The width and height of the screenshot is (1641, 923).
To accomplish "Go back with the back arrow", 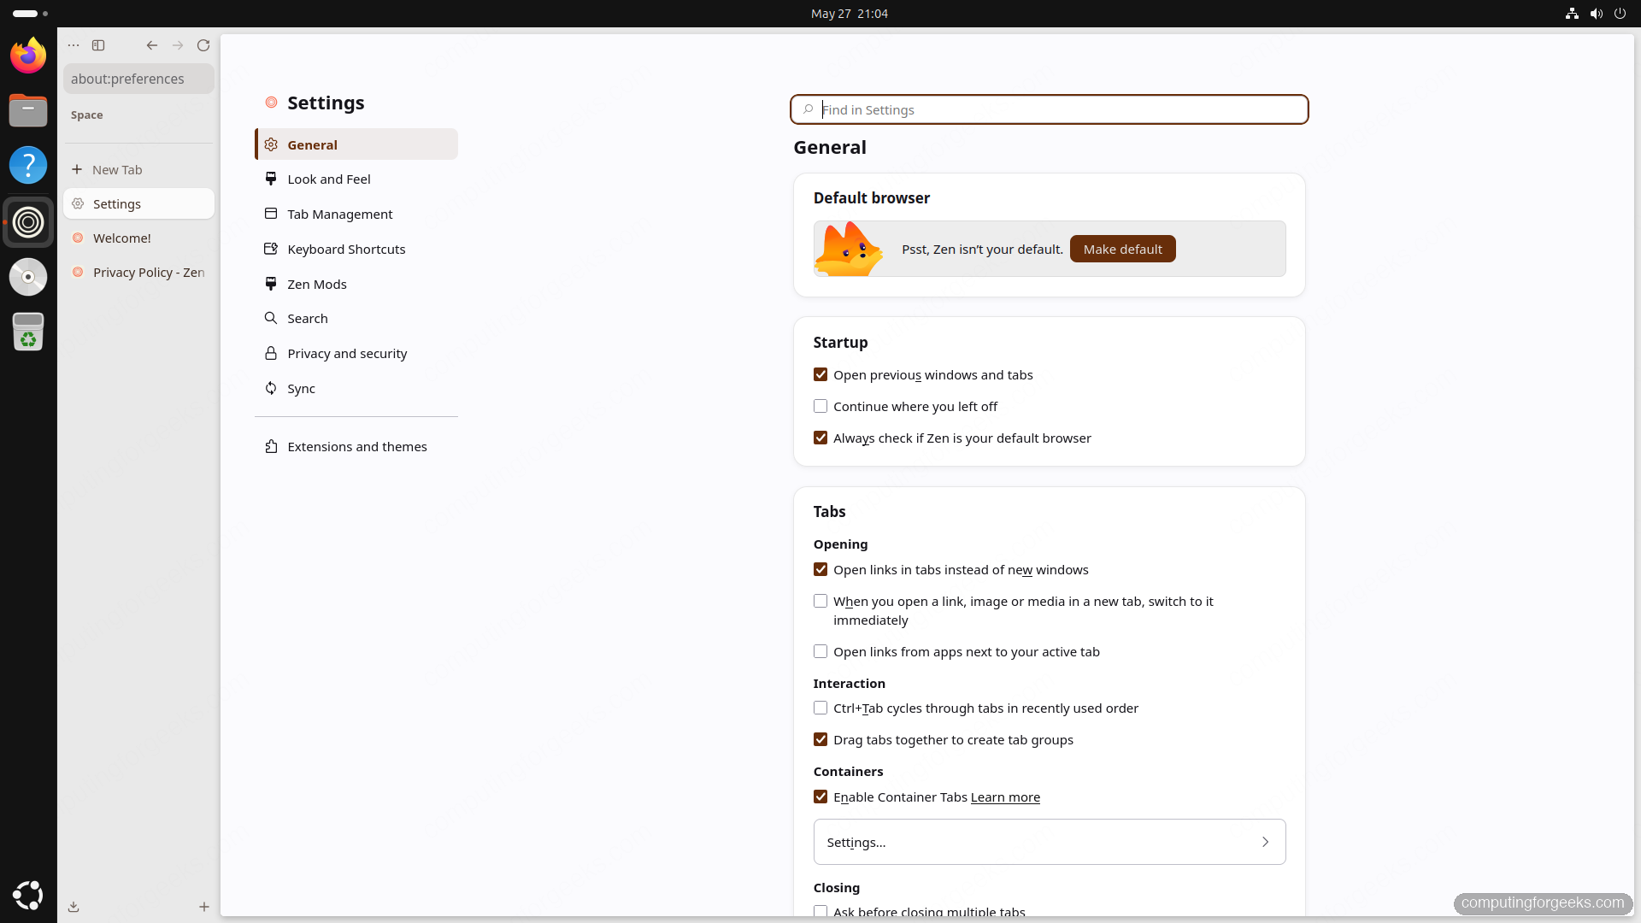I will click(x=151, y=45).
